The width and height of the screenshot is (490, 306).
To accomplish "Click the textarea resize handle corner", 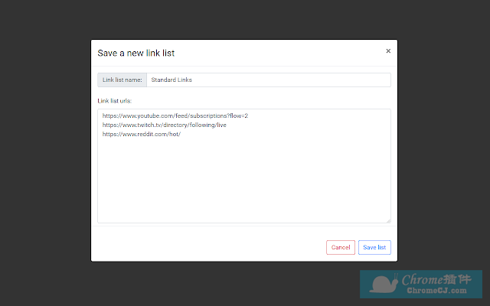I will click(387, 220).
